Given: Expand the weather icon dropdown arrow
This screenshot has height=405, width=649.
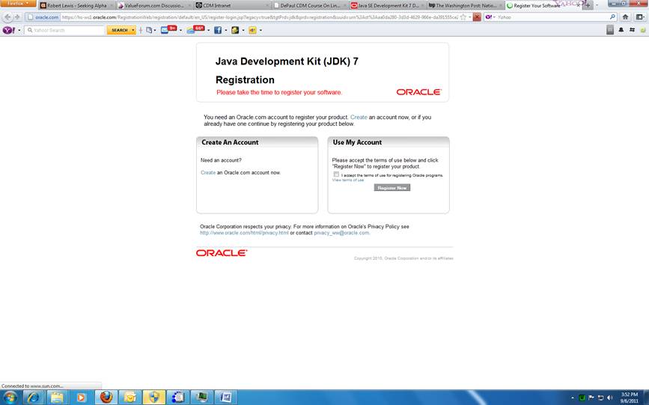Looking at the screenshot, I should (x=208, y=30).
